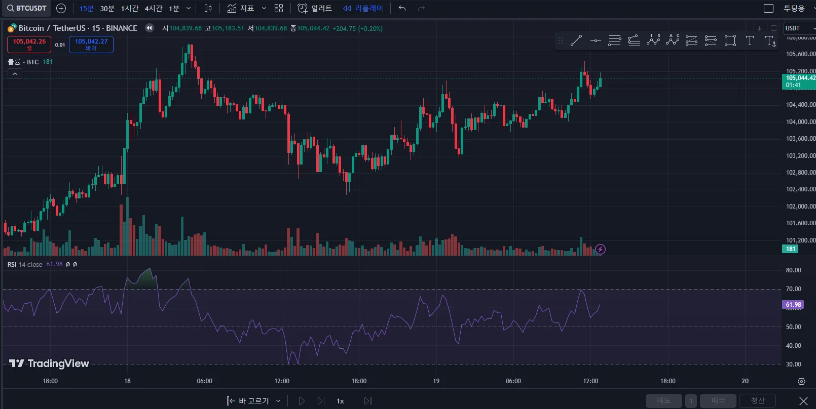Switch to the 4시간 timeframe
Image resolution: width=816 pixels, height=409 pixels.
coord(154,8)
